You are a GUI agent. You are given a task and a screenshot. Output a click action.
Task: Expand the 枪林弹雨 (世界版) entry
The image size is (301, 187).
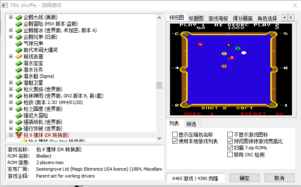[x=11, y=96]
